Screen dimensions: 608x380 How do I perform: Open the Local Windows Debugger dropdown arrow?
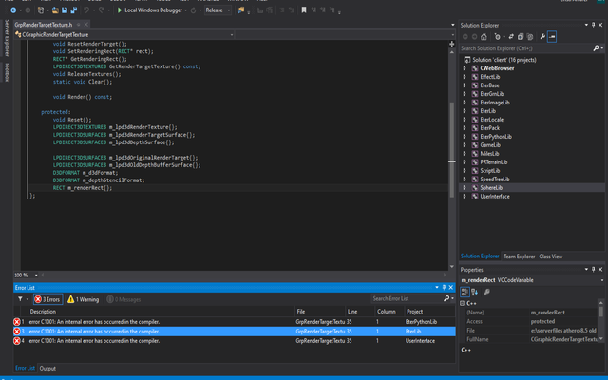point(186,10)
